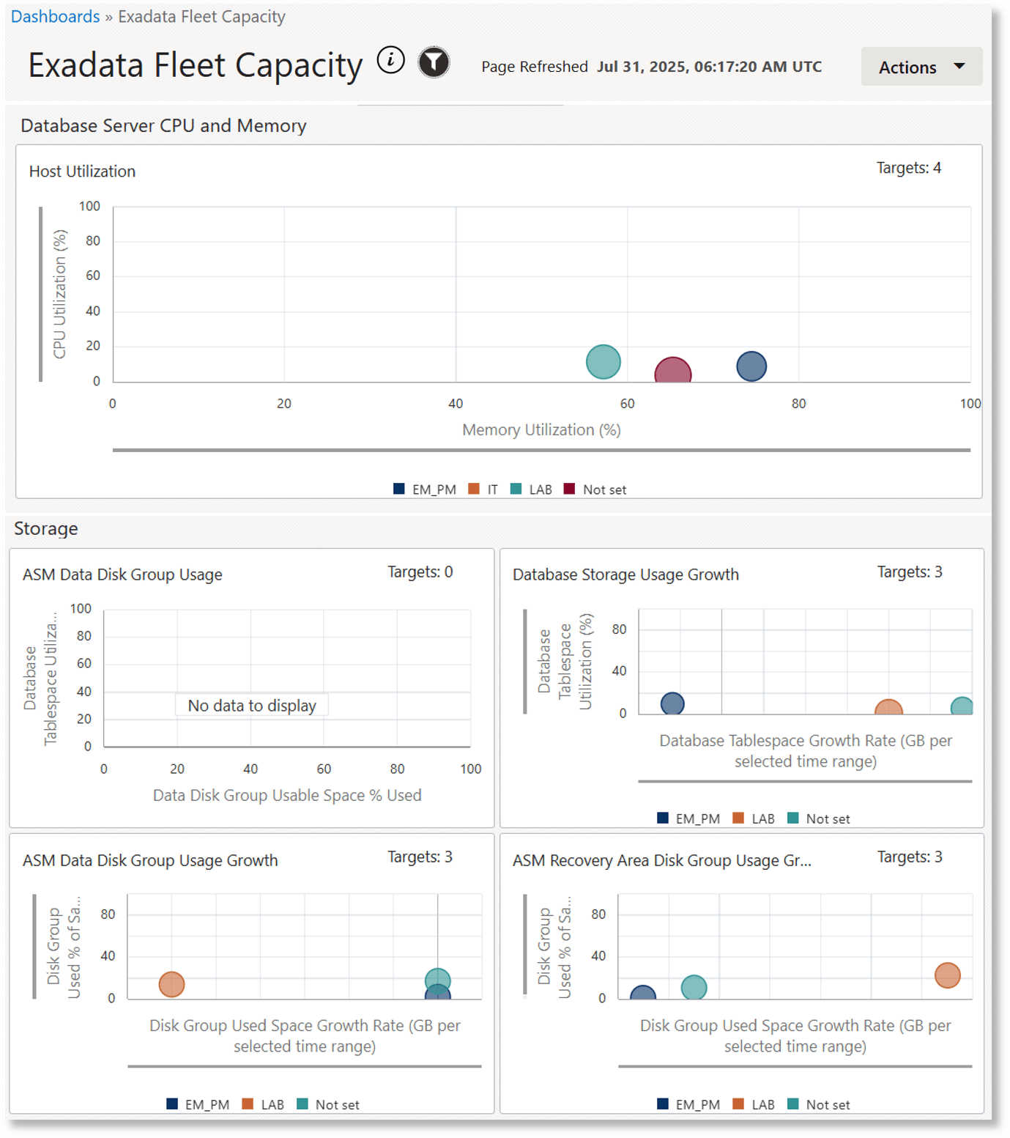Select the blue EM_PM bubble in Database Storage Growth
Image resolution: width=1010 pixels, height=1138 pixels.
672,703
